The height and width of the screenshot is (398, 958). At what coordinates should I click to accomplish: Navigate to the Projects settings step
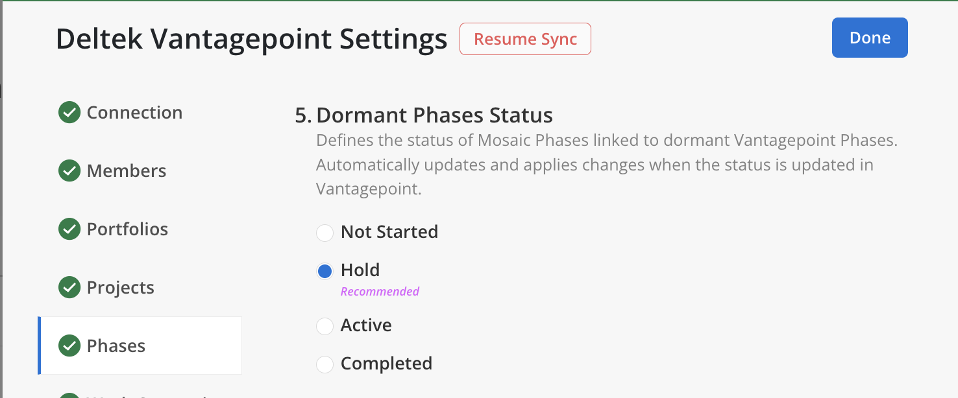point(121,288)
